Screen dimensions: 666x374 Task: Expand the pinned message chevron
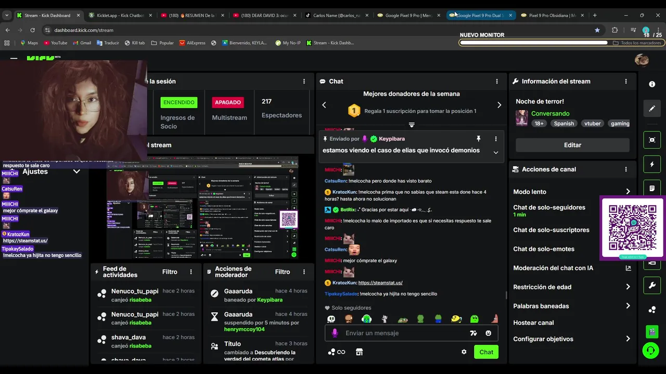coord(496,153)
